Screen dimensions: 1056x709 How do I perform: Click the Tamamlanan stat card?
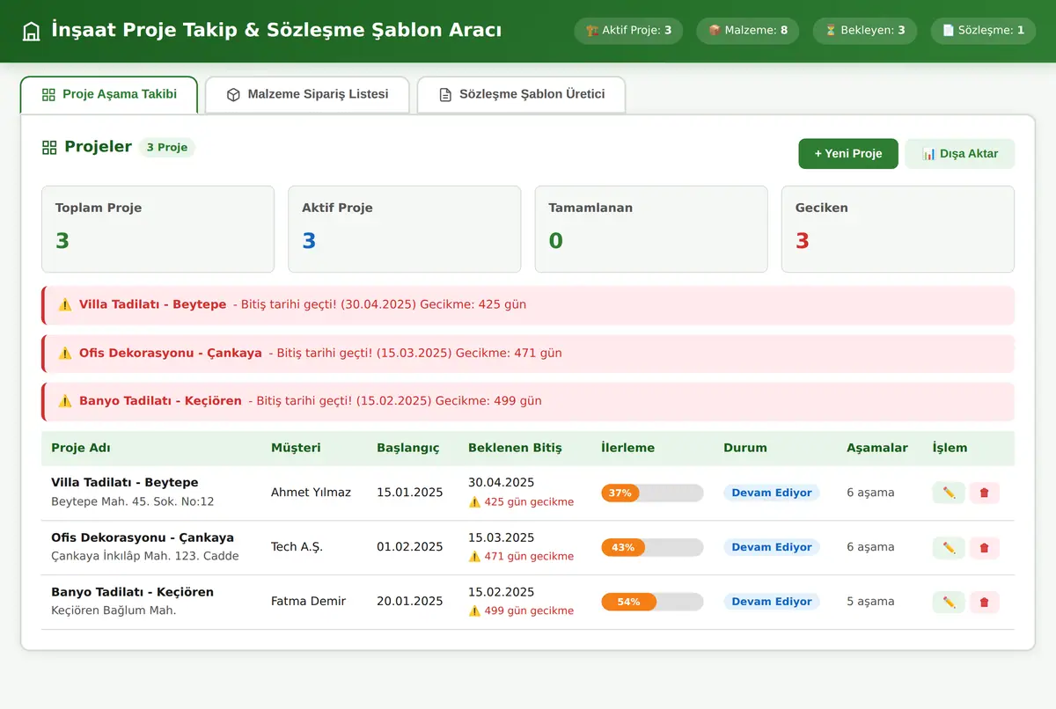(x=651, y=229)
